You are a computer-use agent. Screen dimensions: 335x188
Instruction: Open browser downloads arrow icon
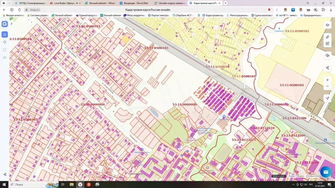click(x=331, y=10)
